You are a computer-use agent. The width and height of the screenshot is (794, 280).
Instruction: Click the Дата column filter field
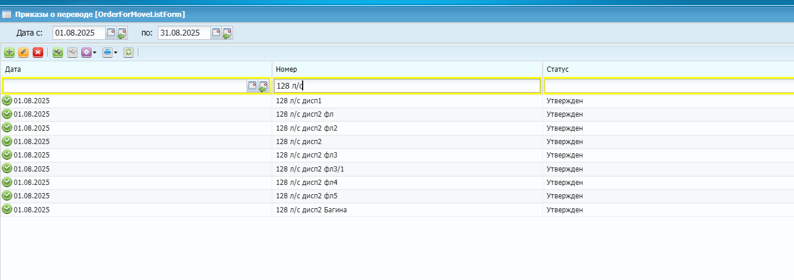[124, 86]
